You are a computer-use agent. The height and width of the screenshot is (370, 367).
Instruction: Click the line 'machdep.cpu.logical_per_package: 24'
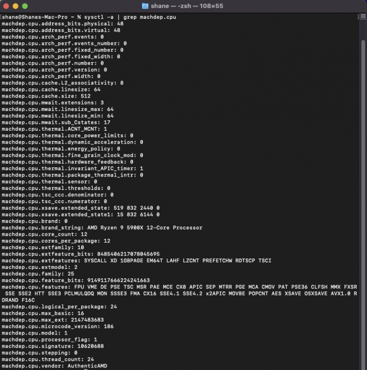pos(59,307)
